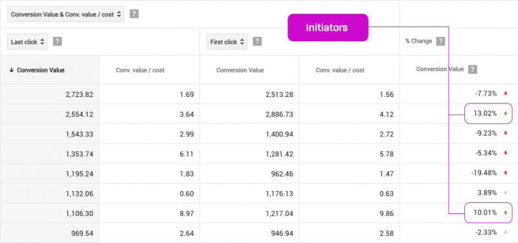Click the 2,886.73 first click value cell
Viewport: 518px width, 243px height.
click(x=249, y=114)
